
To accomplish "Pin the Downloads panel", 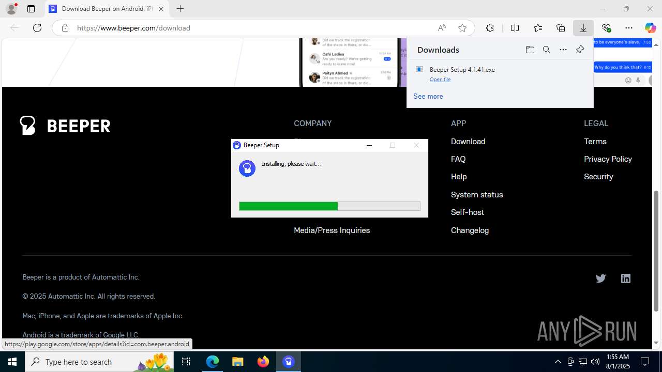I will (x=580, y=50).
